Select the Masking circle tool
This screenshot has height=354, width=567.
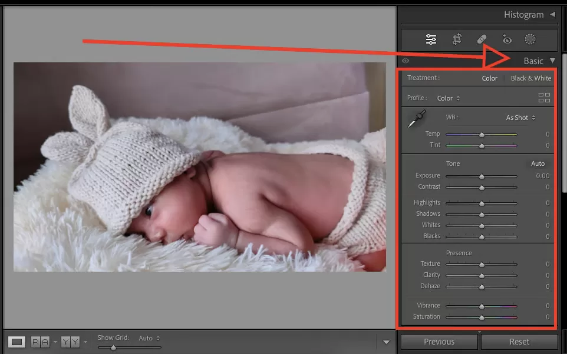click(530, 39)
